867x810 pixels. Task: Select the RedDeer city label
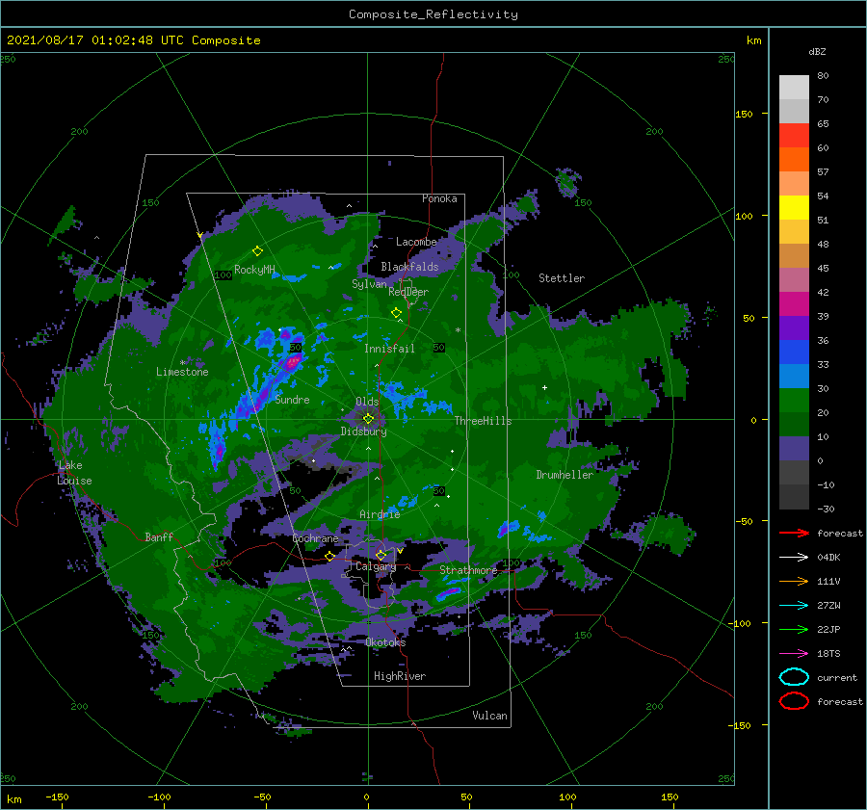[408, 292]
